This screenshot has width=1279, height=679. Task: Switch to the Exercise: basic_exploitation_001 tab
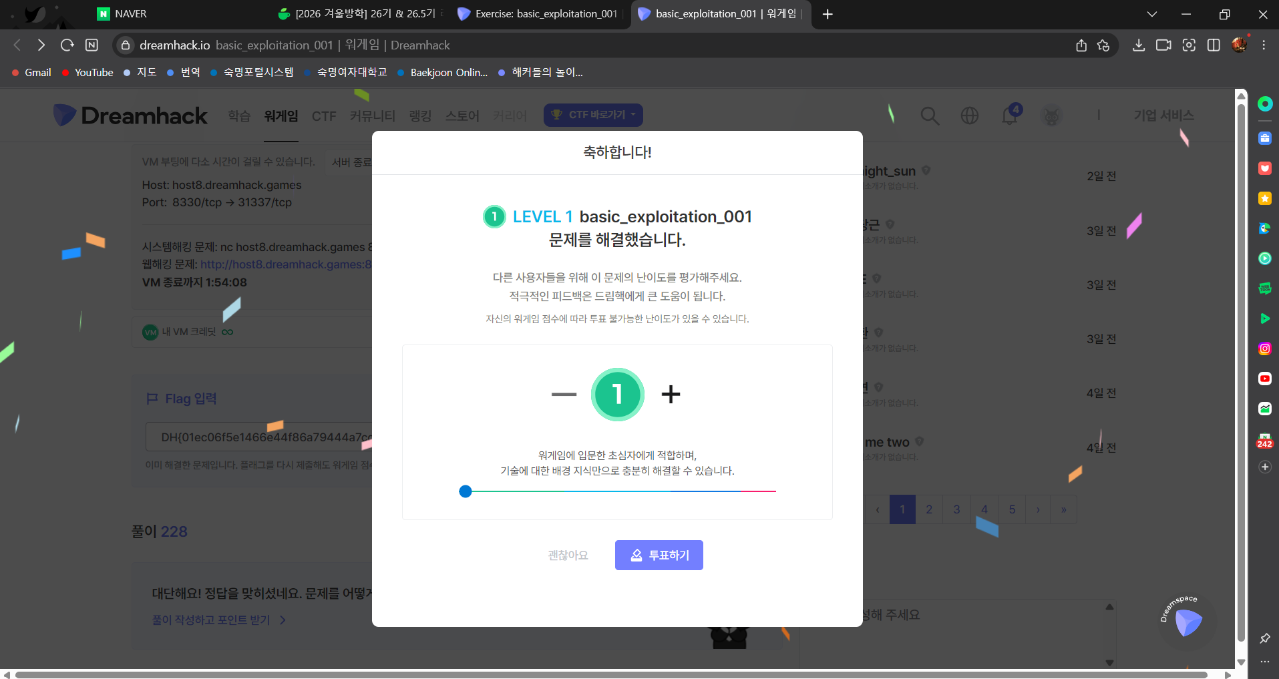click(x=541, y=13)
